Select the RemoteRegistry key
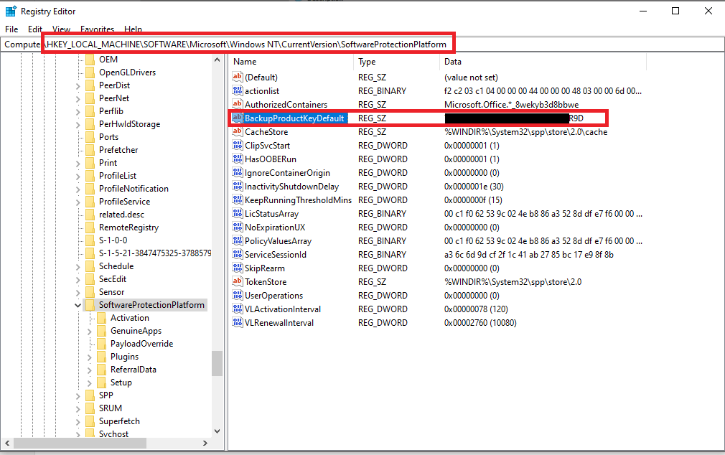Image resolution: width=725 pixels, height=455 pixels. 128,227
